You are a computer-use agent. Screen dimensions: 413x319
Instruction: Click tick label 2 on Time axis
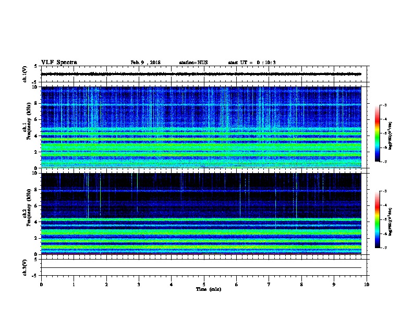click(106, 284)
